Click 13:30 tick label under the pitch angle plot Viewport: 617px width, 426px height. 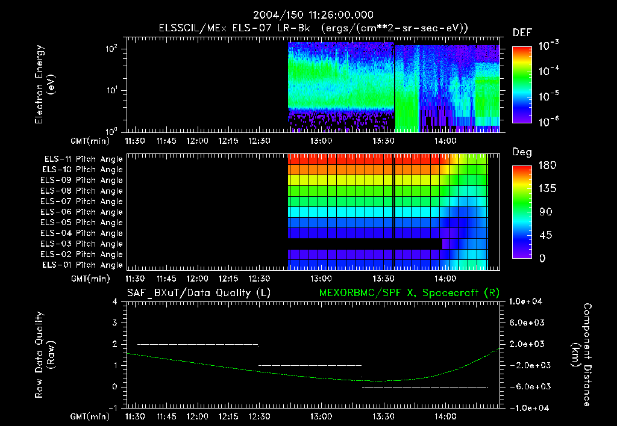383,279
